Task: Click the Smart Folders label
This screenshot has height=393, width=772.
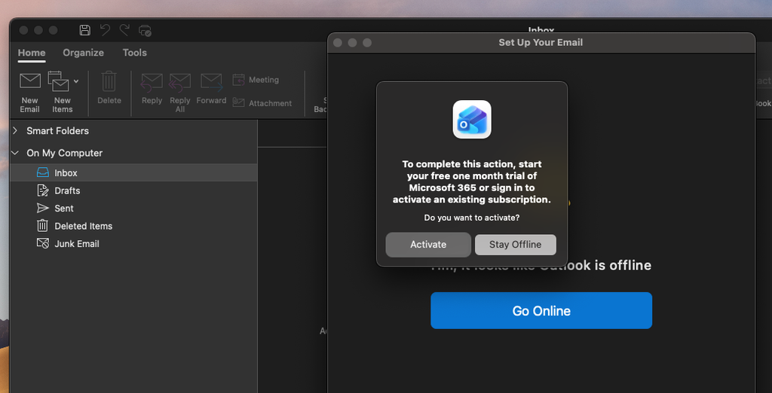Action: pos(57,131)
